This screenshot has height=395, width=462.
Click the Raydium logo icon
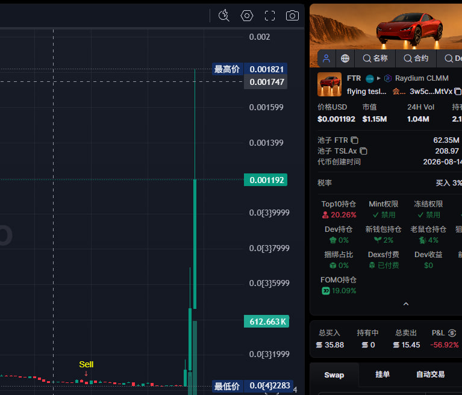click(x=388, y=78)
